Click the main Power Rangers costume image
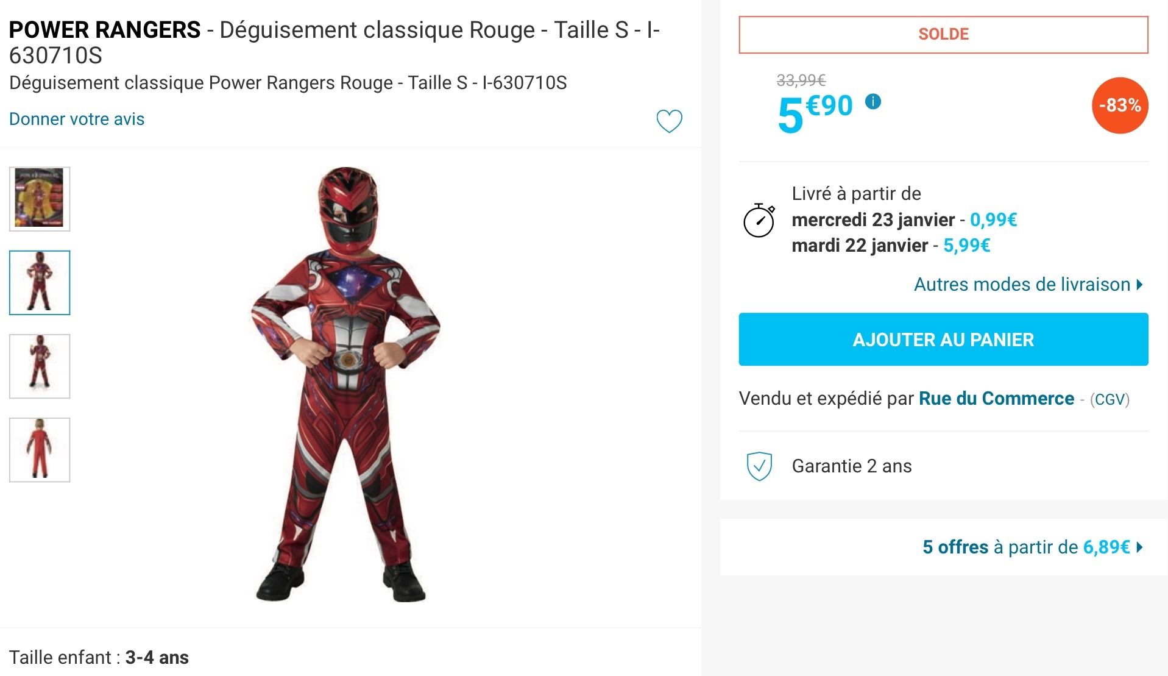Screen dimensions: 1168x676 tap(346, 384)
